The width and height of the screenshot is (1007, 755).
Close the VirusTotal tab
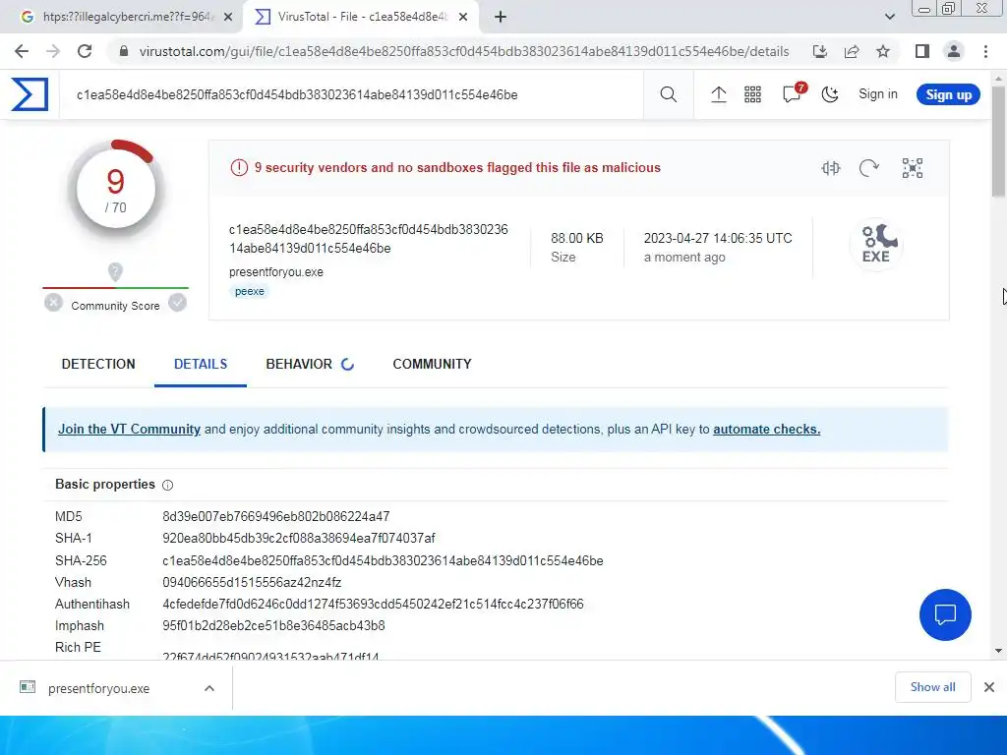coord(463,18)
